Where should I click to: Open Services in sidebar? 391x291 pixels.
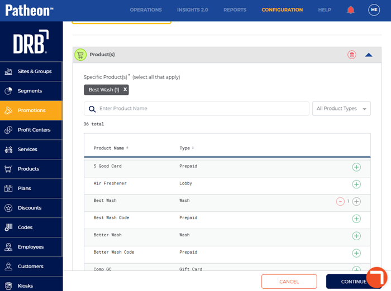pos(31,149)
